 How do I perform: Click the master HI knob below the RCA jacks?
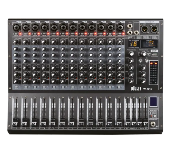pos(143,67)
